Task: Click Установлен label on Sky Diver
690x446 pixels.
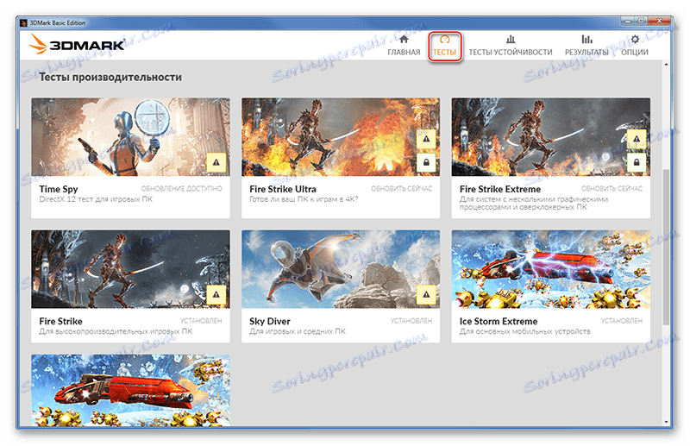Action: tap(411, 321)
